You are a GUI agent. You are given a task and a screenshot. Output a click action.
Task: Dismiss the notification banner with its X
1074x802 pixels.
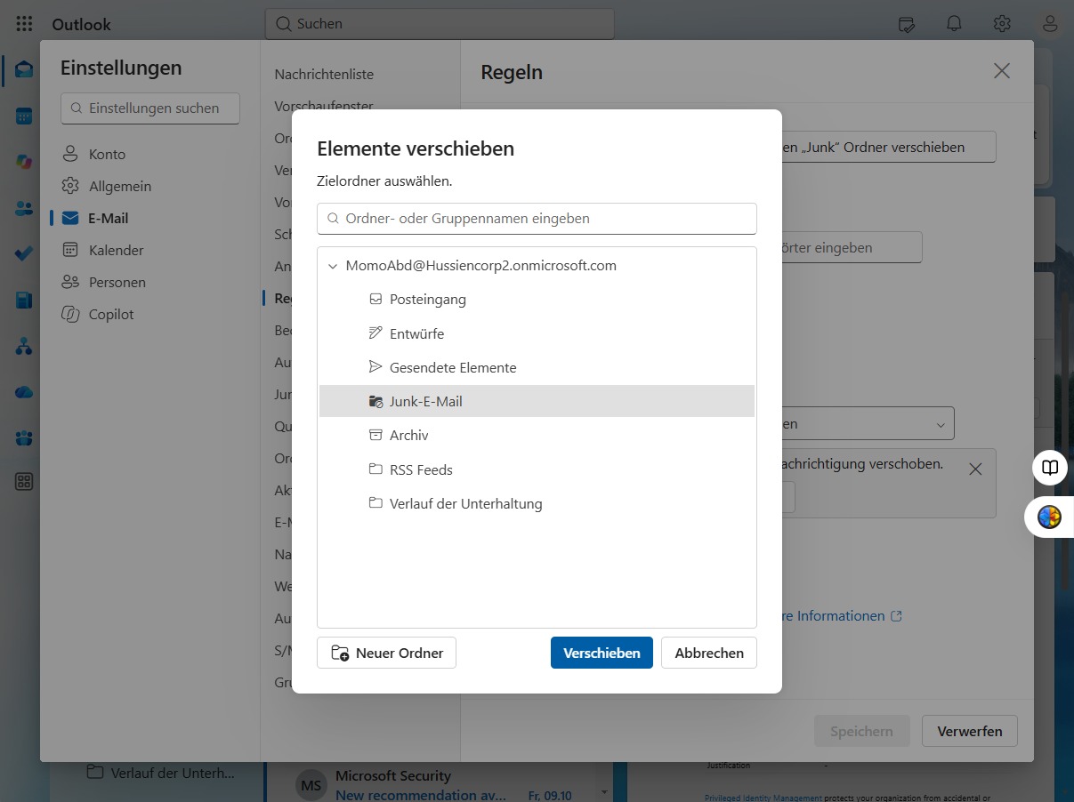(x=975, y=469)
